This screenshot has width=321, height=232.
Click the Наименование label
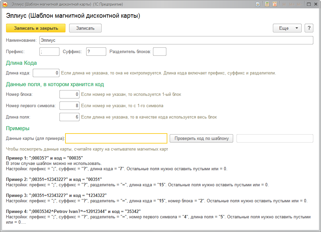click(x=21, y=40)
